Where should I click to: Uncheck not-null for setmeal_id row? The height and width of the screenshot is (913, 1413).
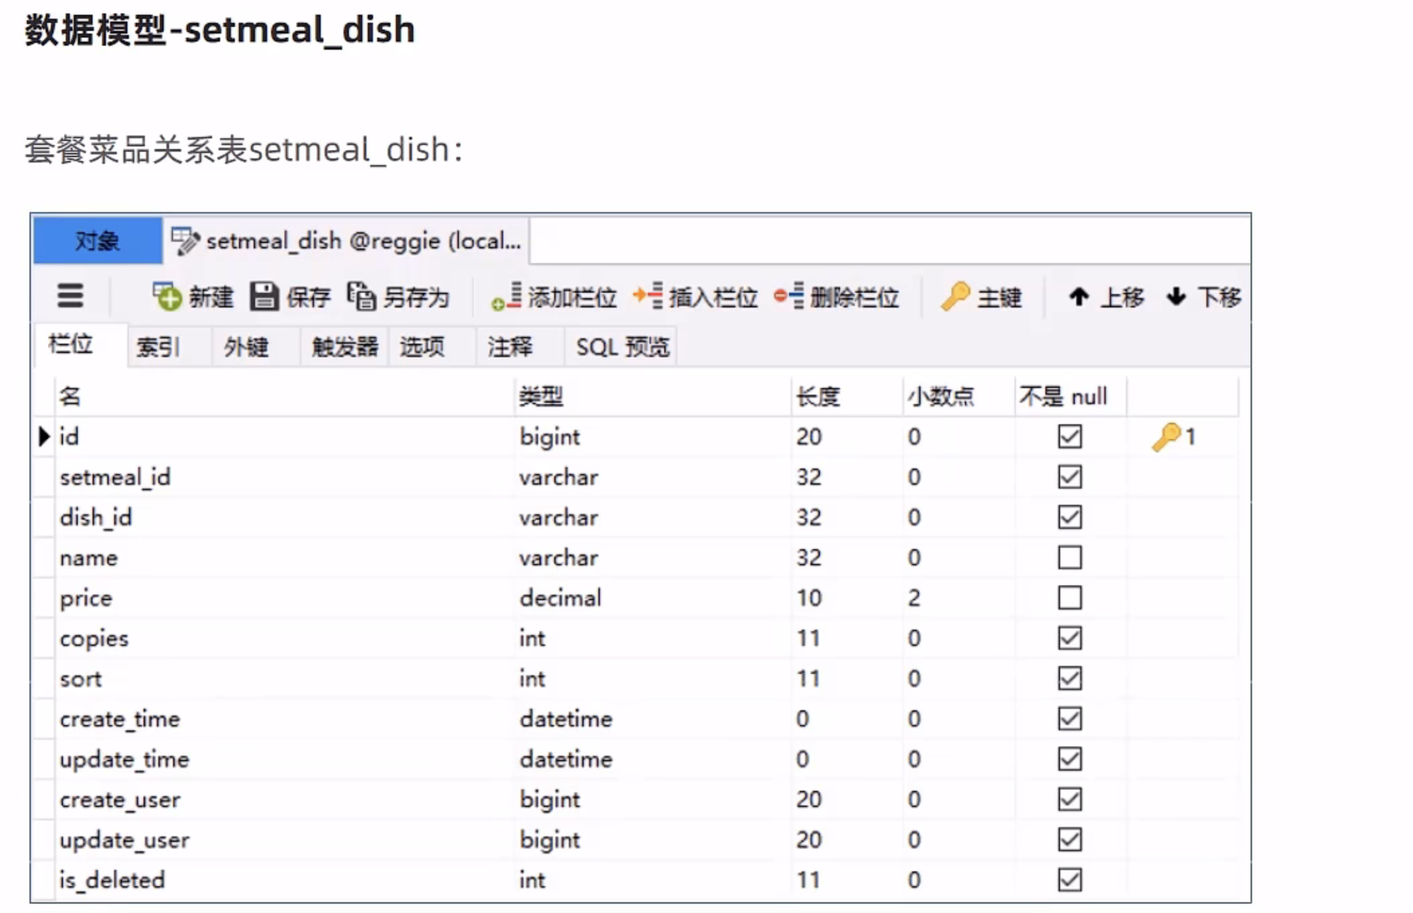tap(1069, 477)
